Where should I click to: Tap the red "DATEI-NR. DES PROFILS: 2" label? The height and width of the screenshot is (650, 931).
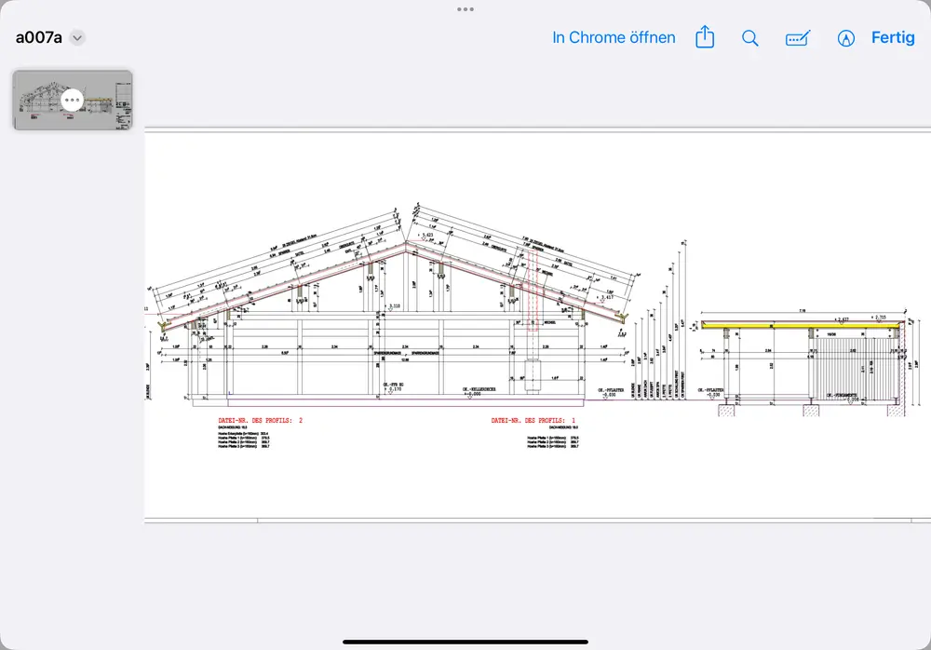click(x=260, y=421)
